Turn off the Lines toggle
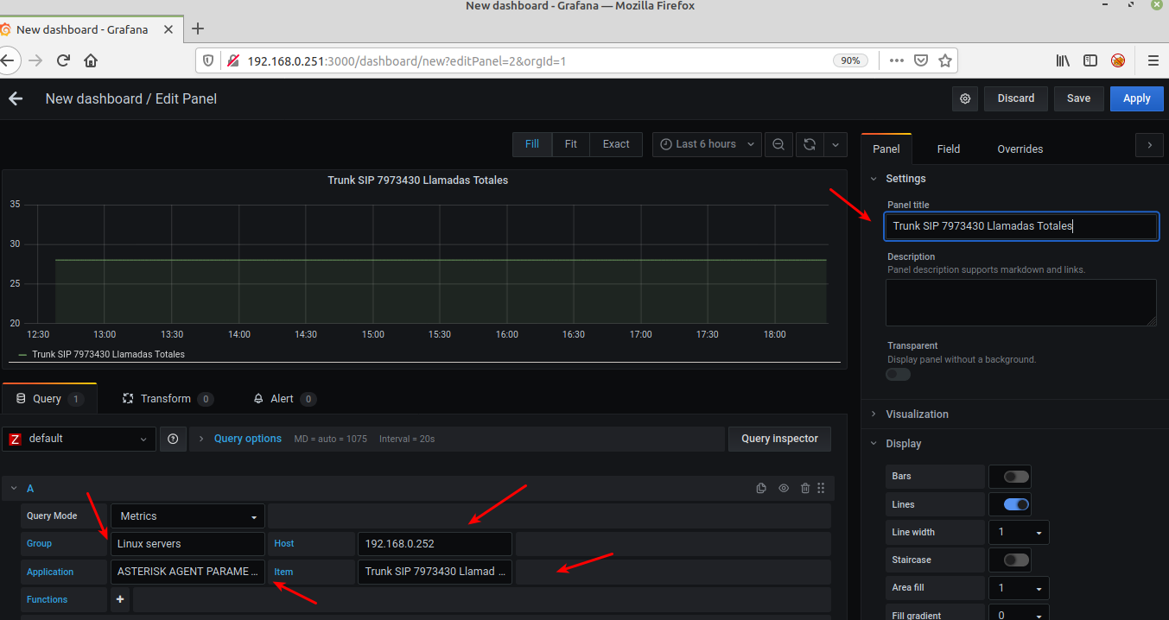The width and height of the screenshot is (1169, 620). tap(1016, 504)
